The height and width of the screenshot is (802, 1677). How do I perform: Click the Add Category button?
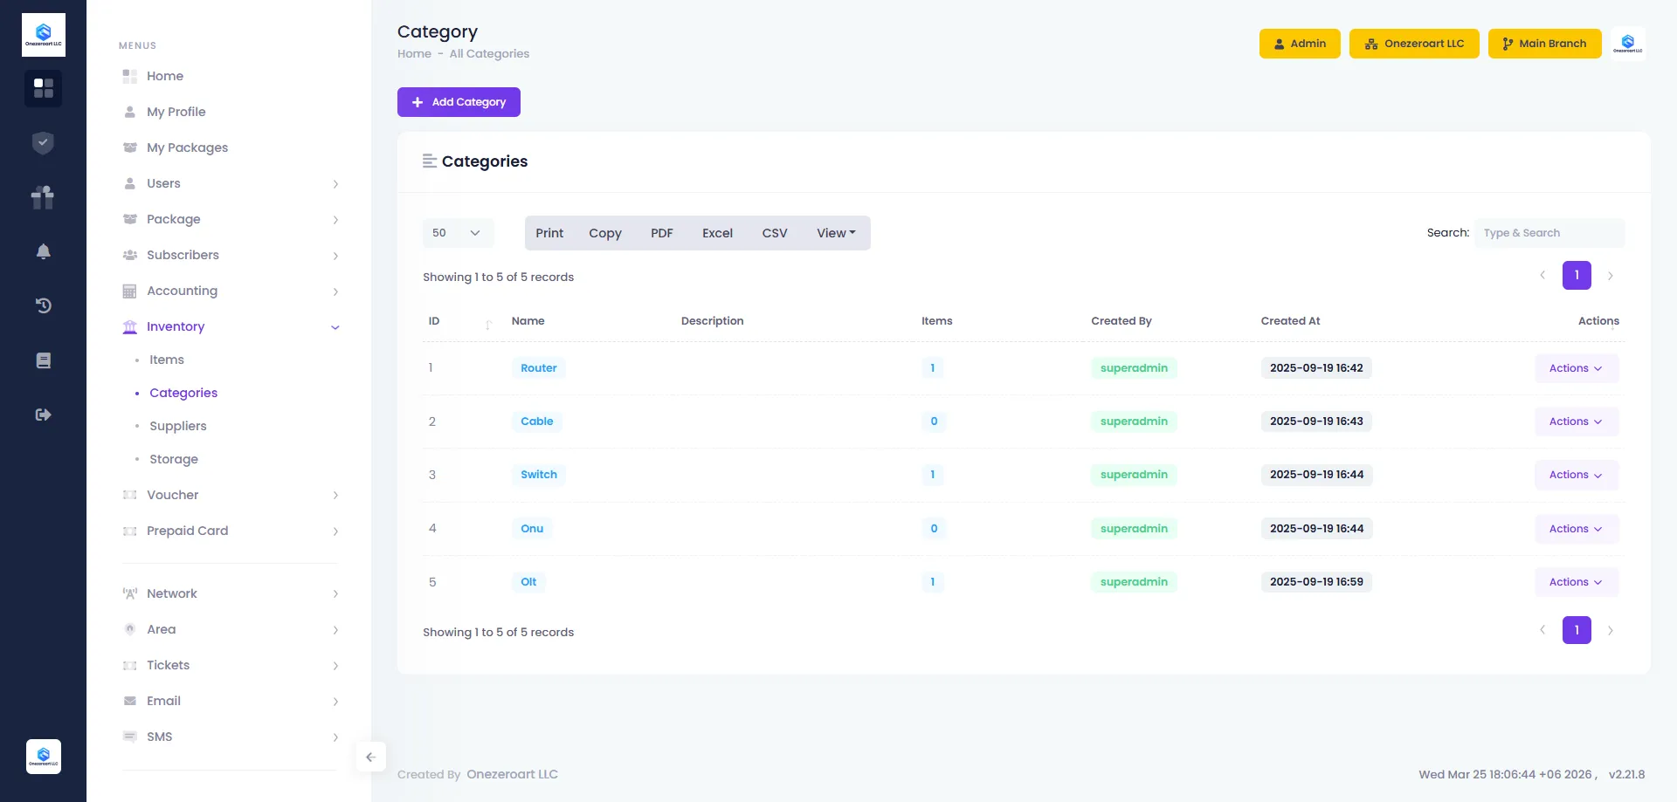[x=459, y=102]
